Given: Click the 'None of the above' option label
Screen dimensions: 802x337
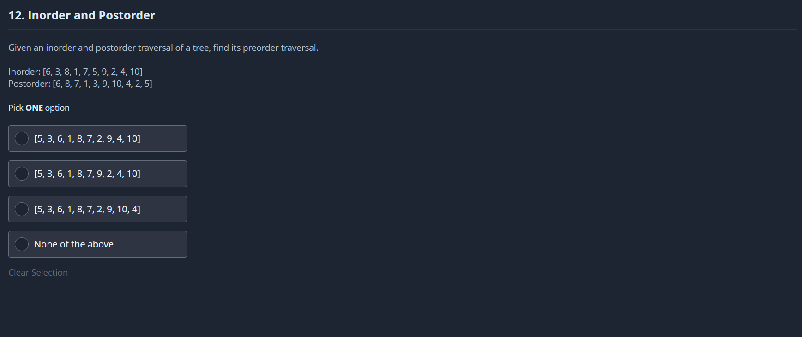Looking at the screenshot, I should (74, 244).
